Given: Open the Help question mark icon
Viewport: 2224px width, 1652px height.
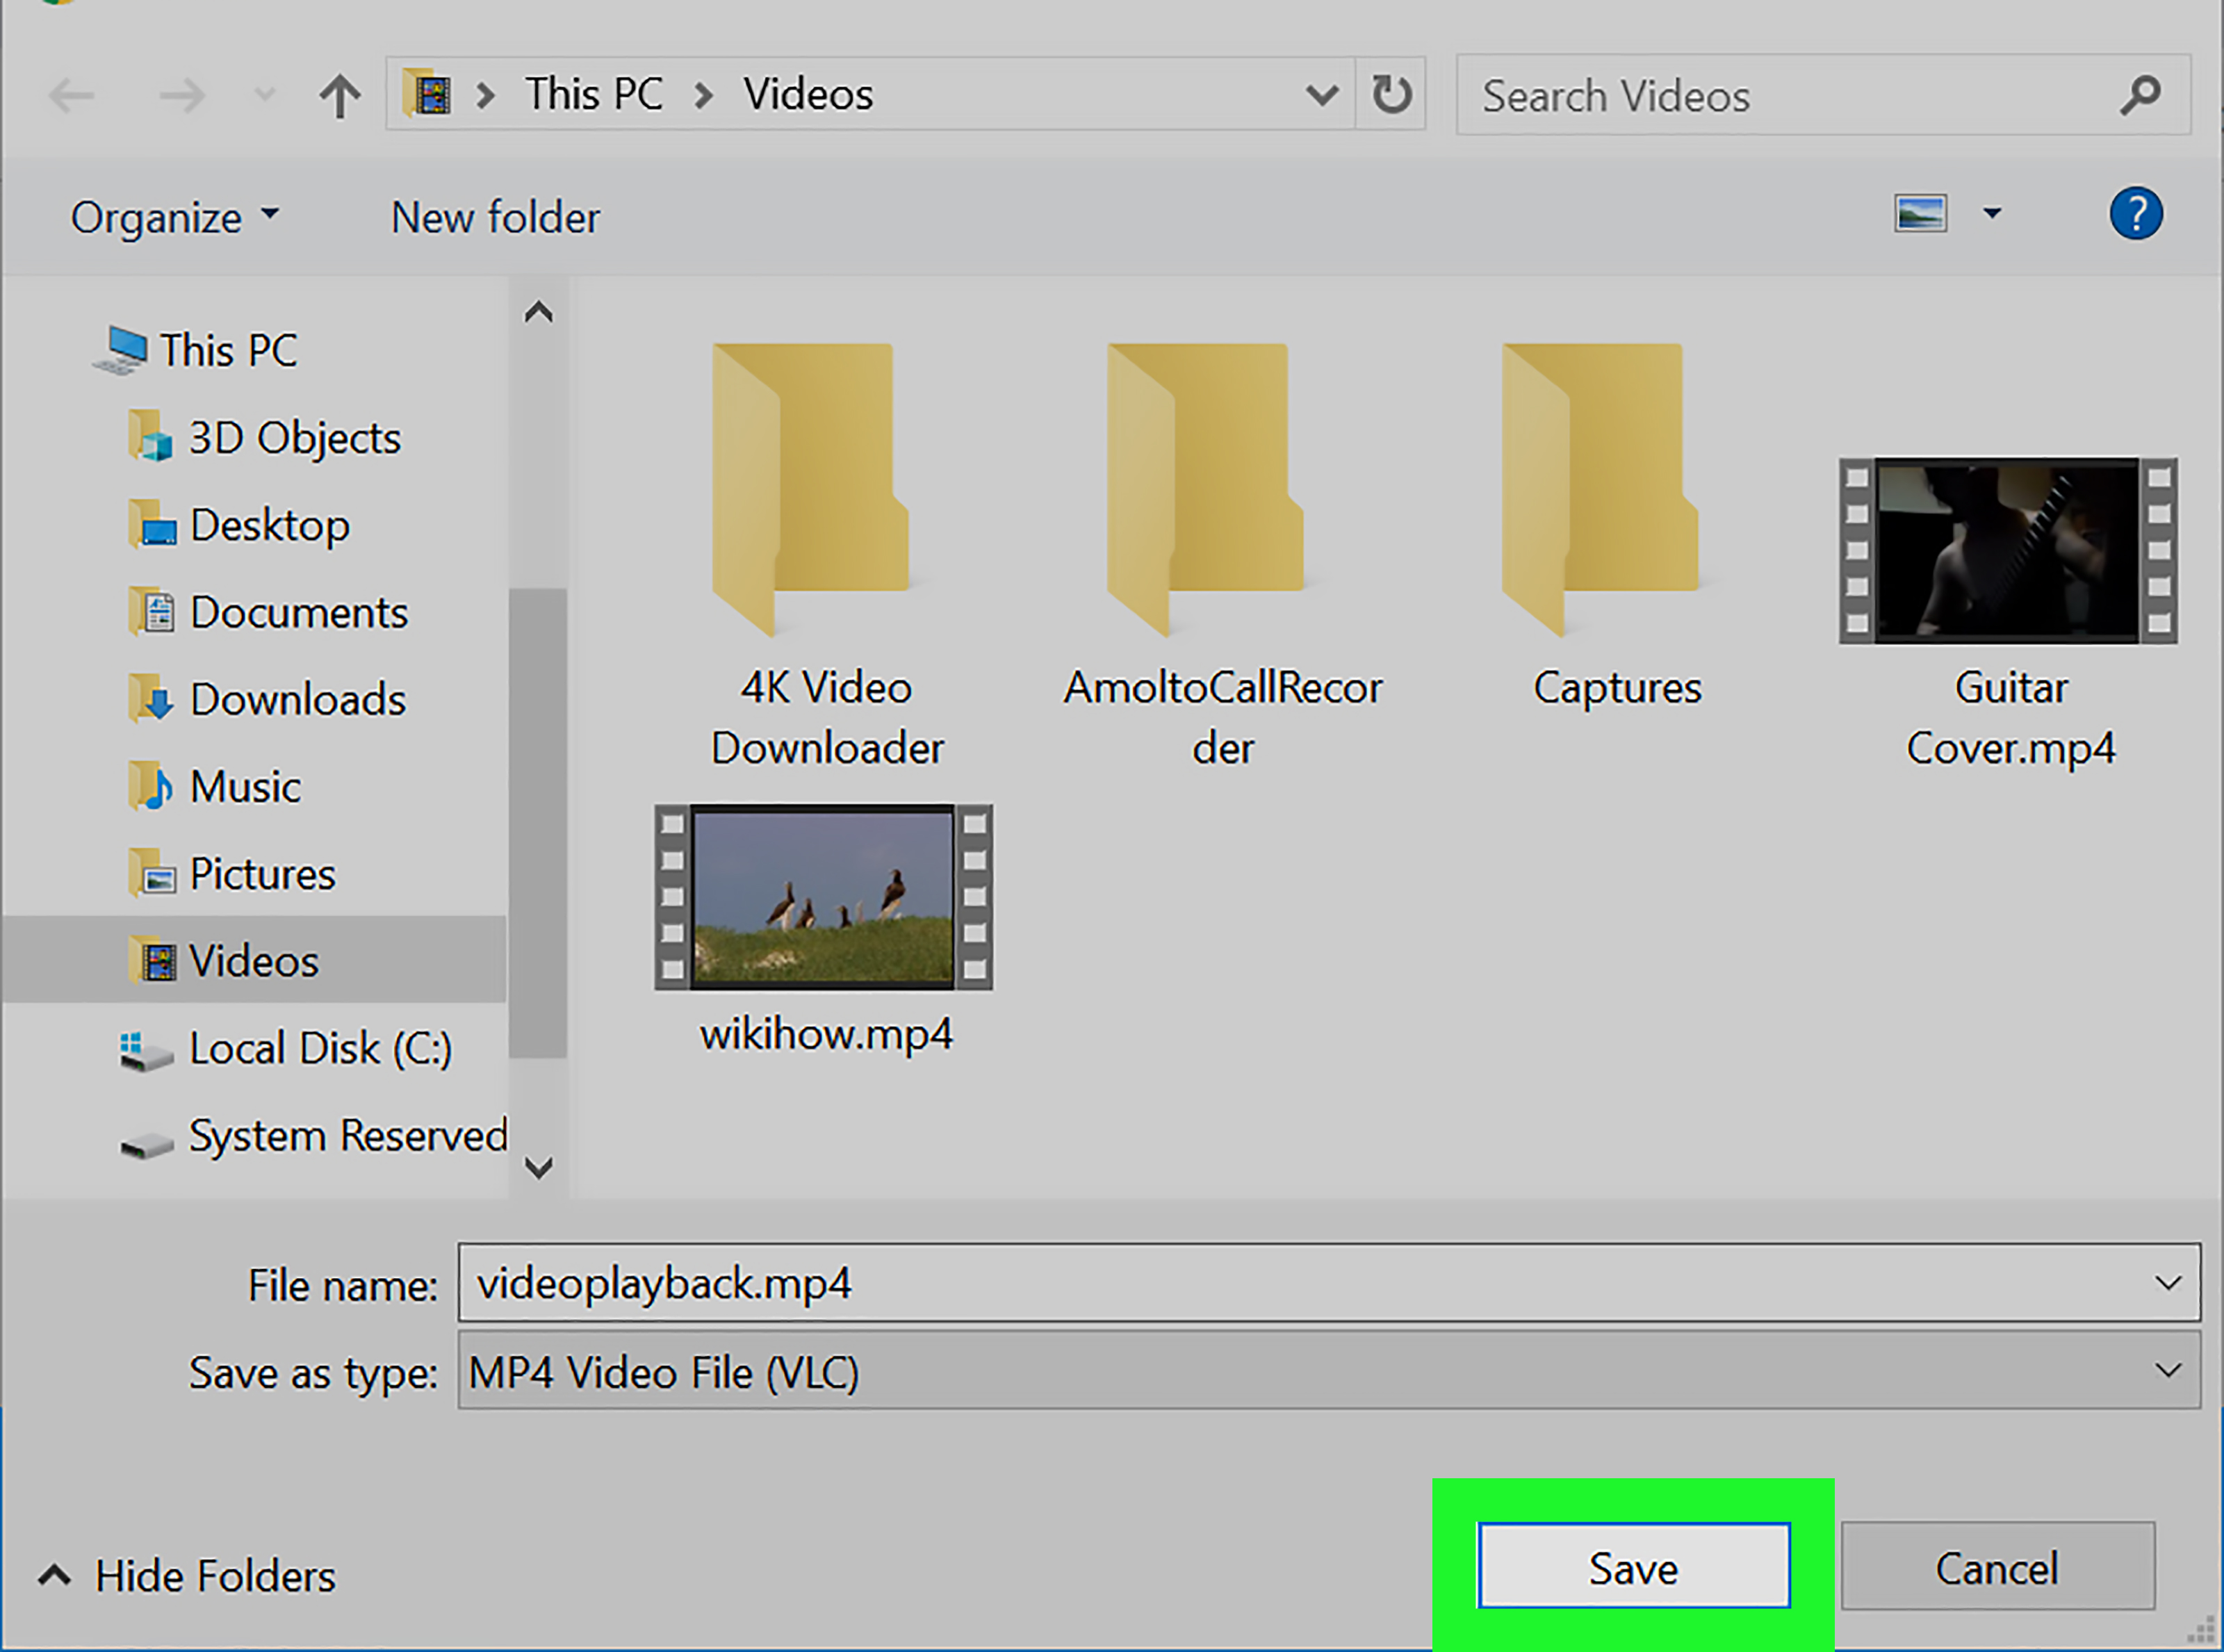Looking at the screenshot, I should (x=2136, y=213).
